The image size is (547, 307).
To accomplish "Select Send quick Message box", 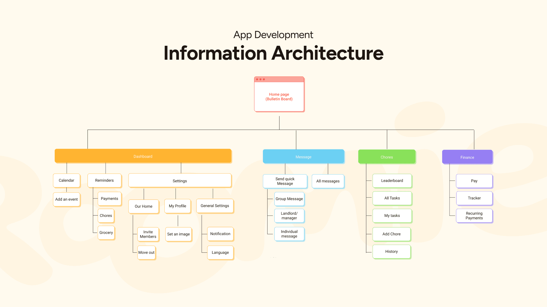I will (285, 181).
